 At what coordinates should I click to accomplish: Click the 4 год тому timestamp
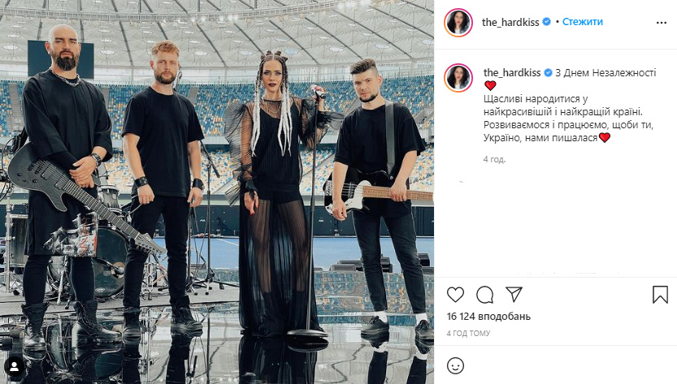tap(468, 333)
